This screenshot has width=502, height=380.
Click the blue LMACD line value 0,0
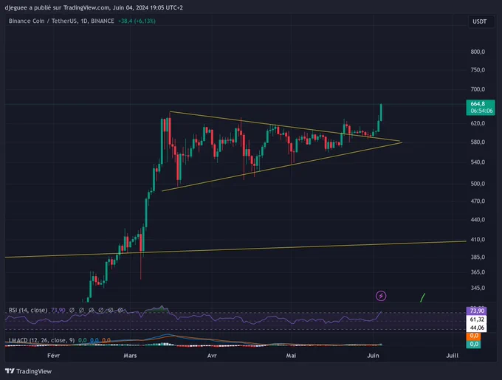(94, 340)
